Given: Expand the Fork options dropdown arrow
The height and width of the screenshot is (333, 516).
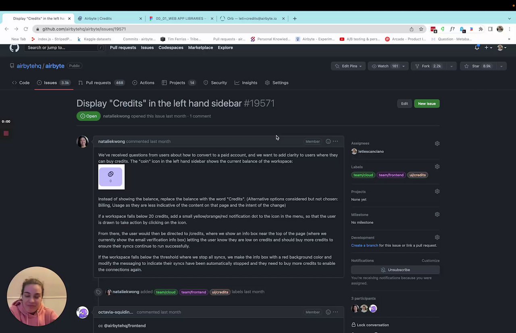Looking at the screenshot, I should (451, 66).
